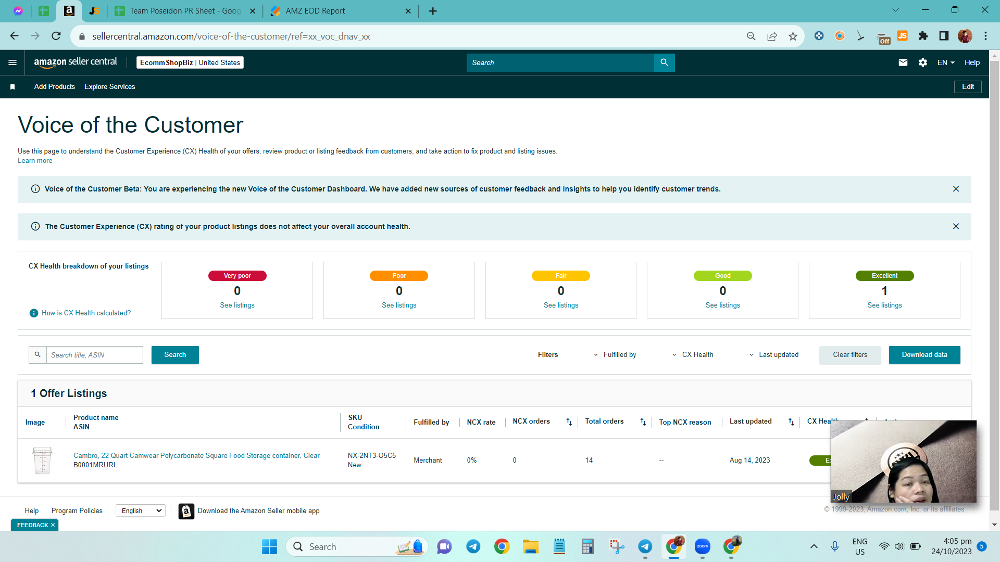1000x562 pixels.
Task: Expand the CX Health filter dropdown
Action: [x=693, y=355]
